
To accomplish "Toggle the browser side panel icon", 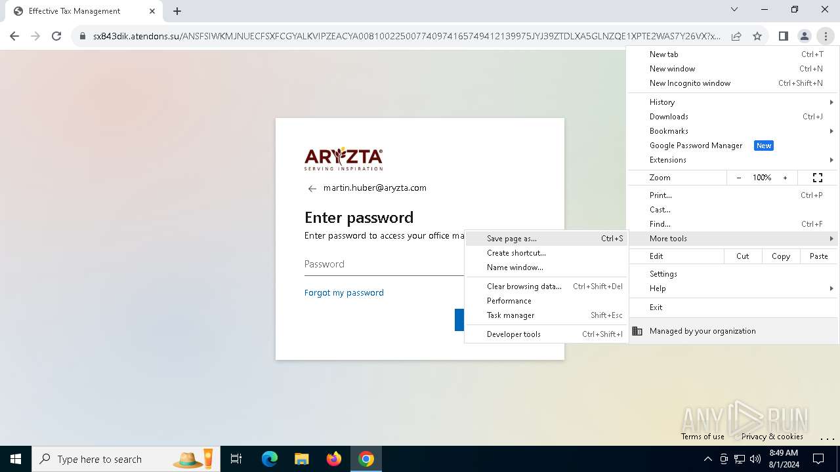I will pyautogui.click(x=784, y=36).
